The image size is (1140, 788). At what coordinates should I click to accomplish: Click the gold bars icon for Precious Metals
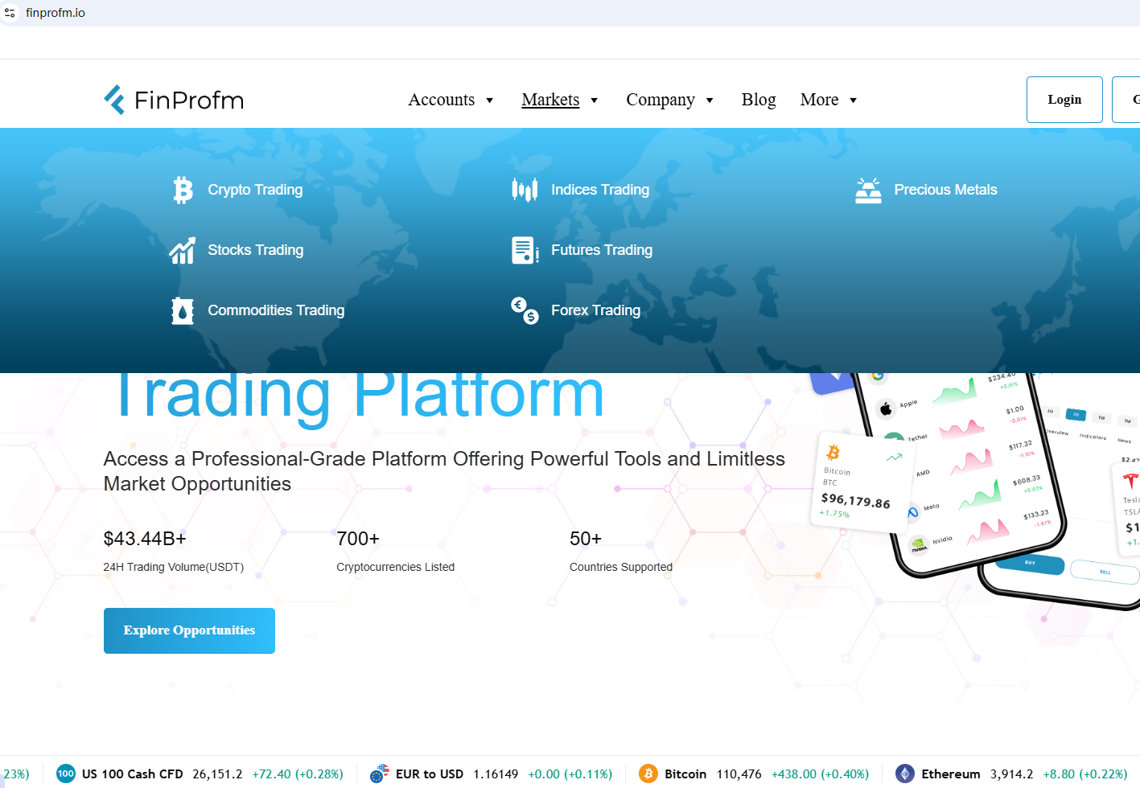868,190
